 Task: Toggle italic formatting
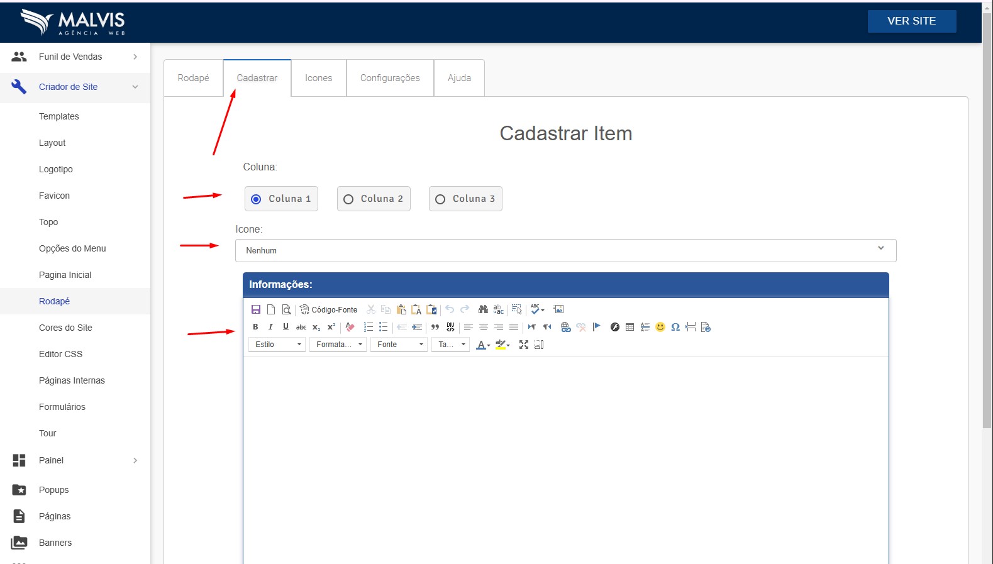click(x=270, y=327)
